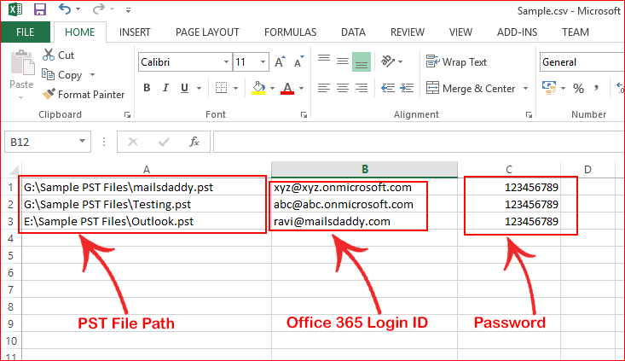Click the Borders icon

[x=221, y=88]
